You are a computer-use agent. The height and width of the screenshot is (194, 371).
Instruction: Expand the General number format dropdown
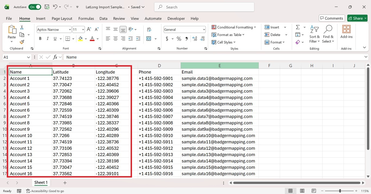185,29
